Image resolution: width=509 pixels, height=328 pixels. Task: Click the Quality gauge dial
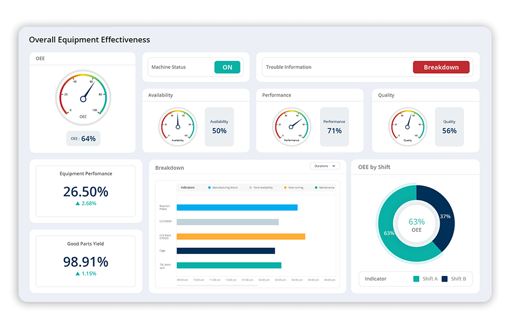coord(408,126)
